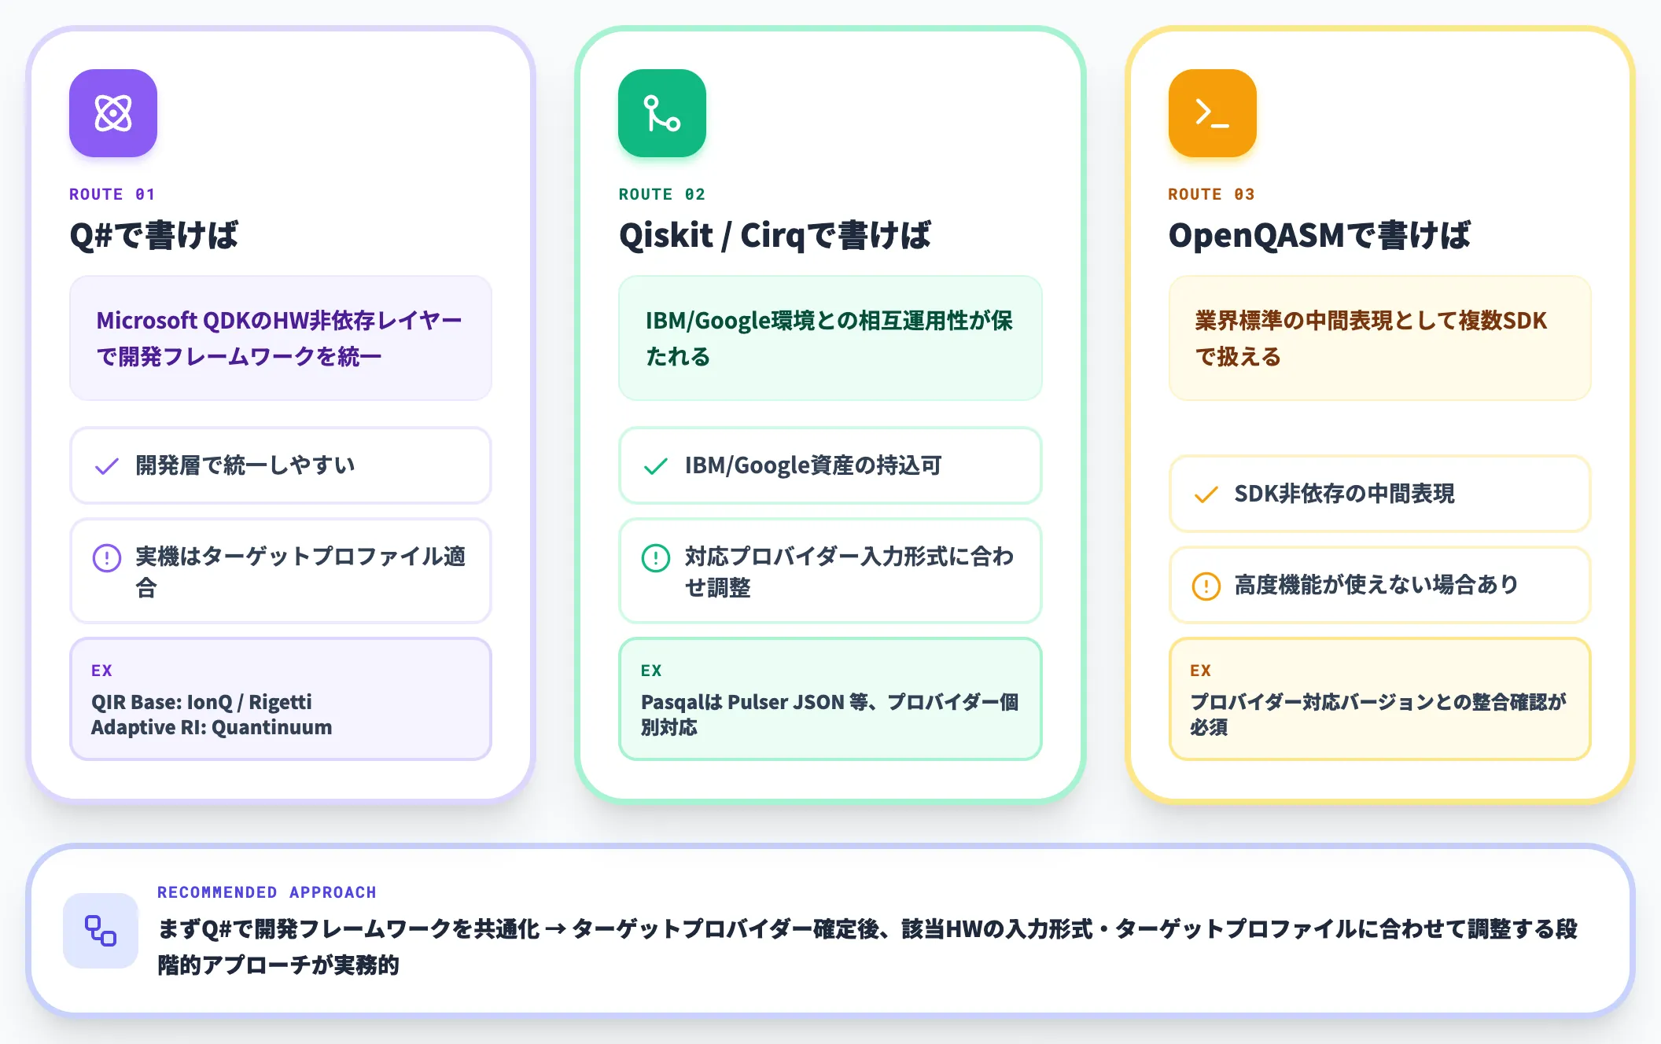Click the purple atom icon for Q# route
This screenshot has height=1044, width=1661.
(113, 113)
